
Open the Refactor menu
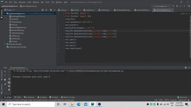point(36,2)
